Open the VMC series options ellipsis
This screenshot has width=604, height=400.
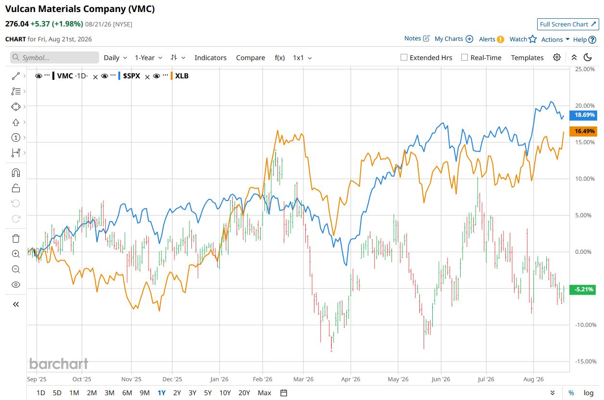(x=47, y=75)
